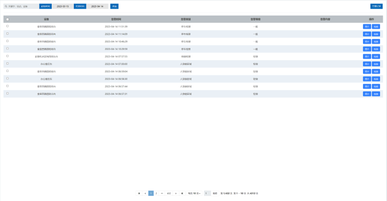Click the blue button in top-right corner

[x=376, y=7]
